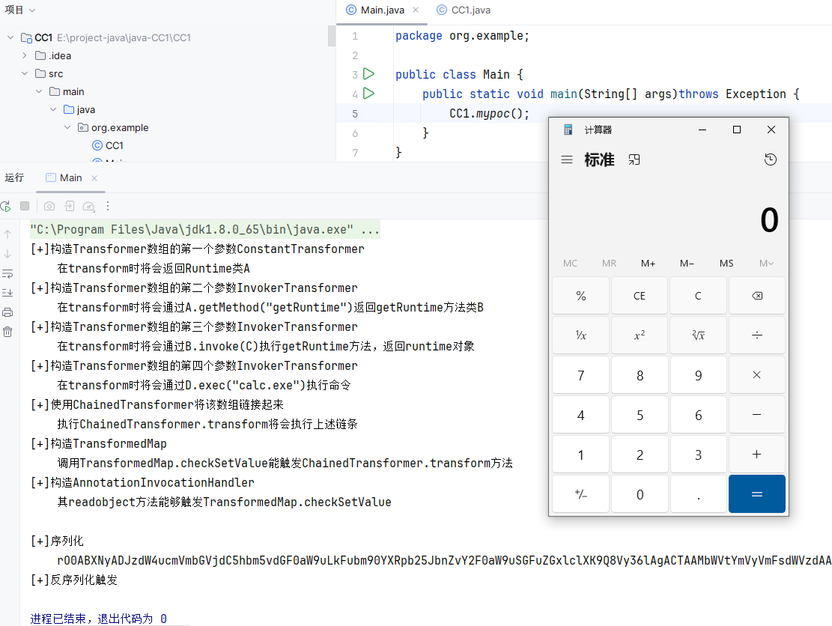Select CC1 class in project tree
Screen dimensions: 832x626
[x=108, y=145]
